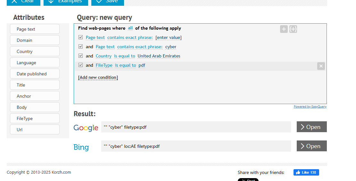Screen dimensions: 356x181
Task: Uncheck the checkbox for the cyber condition
Action: click(x=81, y=47)
